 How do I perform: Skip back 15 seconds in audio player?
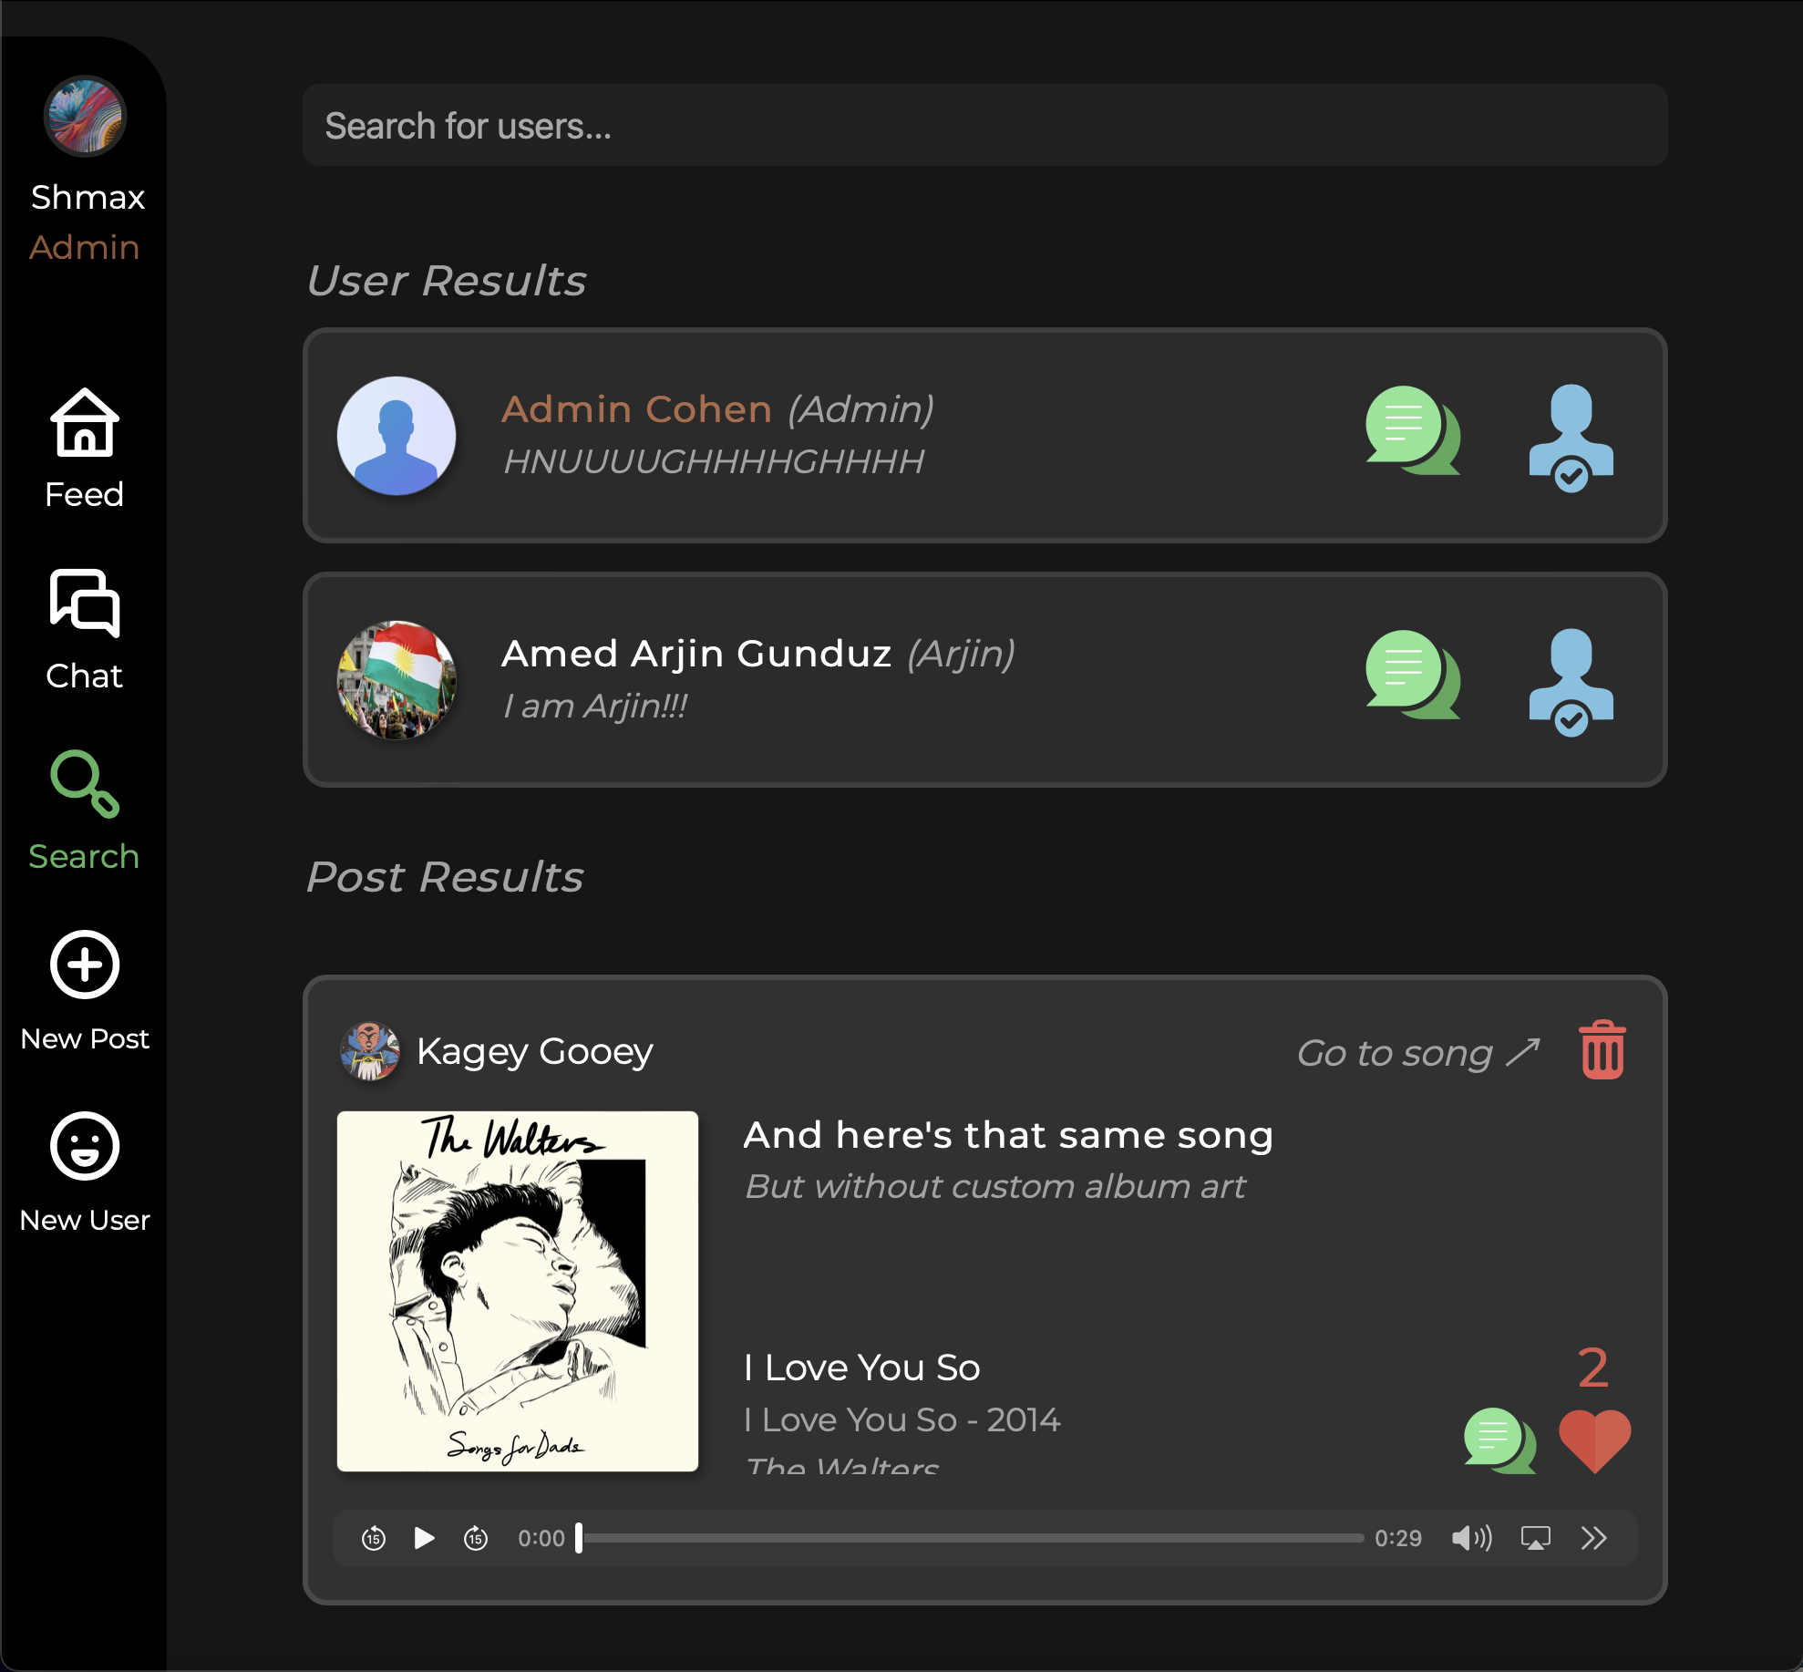374,1538
